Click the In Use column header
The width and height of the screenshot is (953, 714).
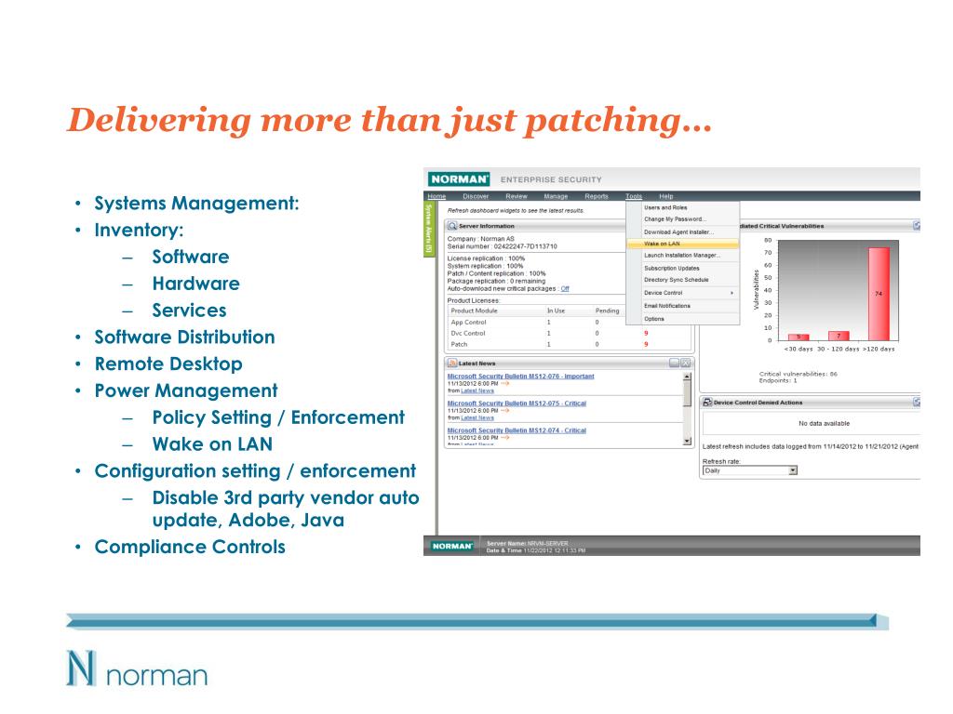point(556,311)
